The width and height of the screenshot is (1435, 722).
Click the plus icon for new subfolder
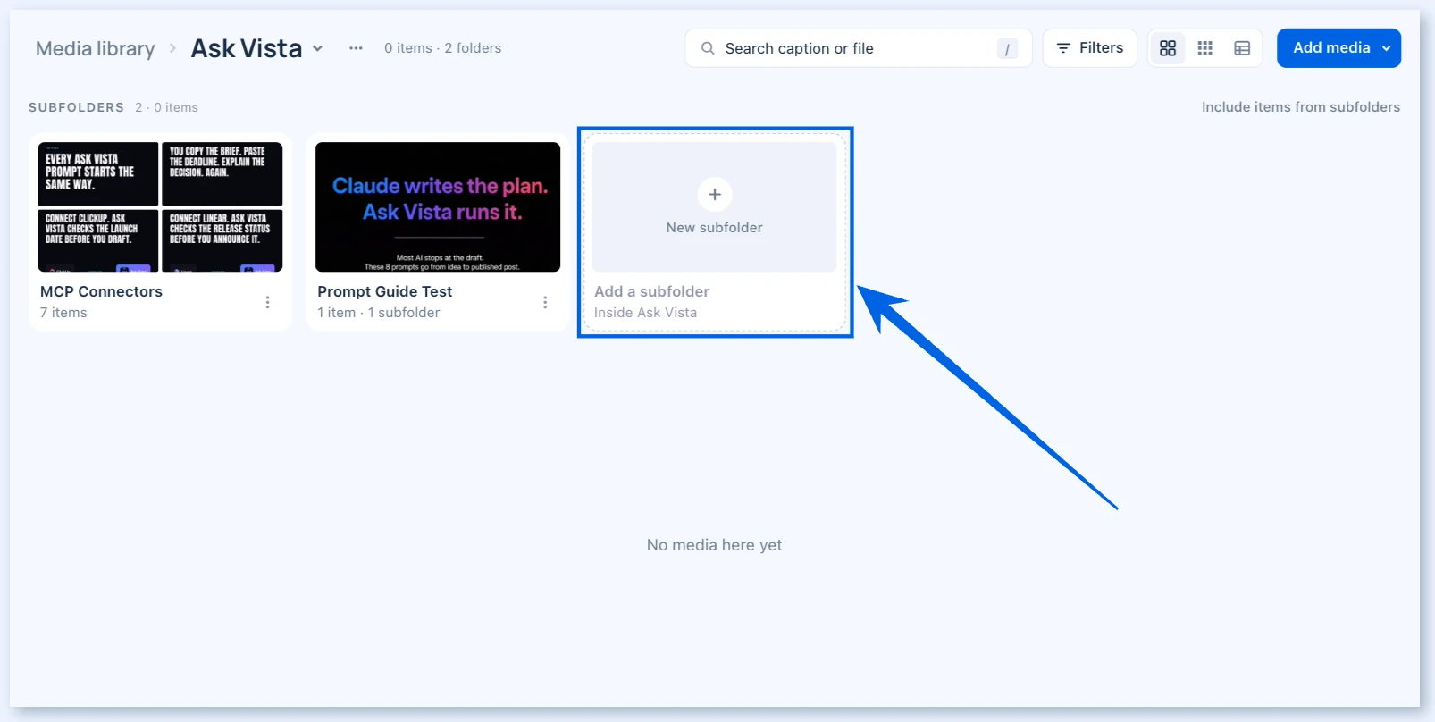715,194
